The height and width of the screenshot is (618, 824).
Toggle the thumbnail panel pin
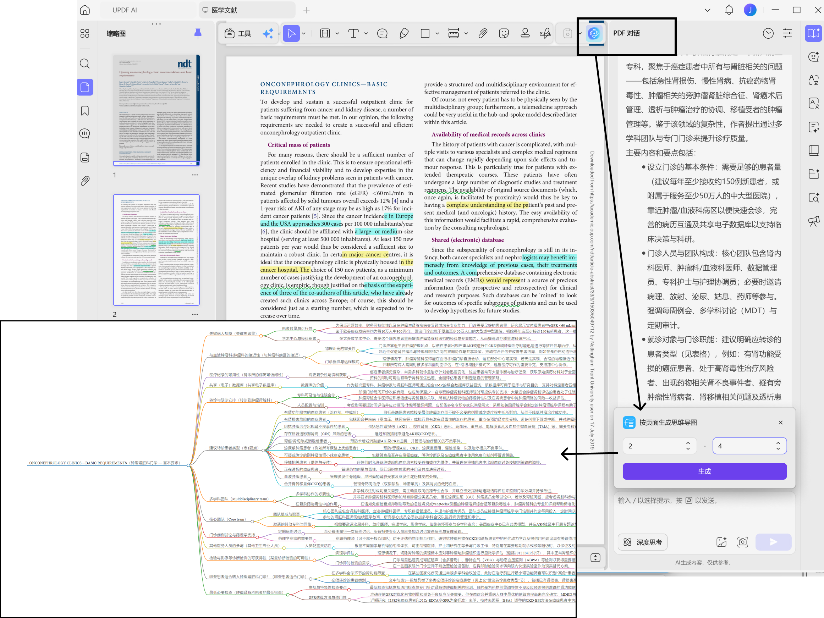(198, 34)
